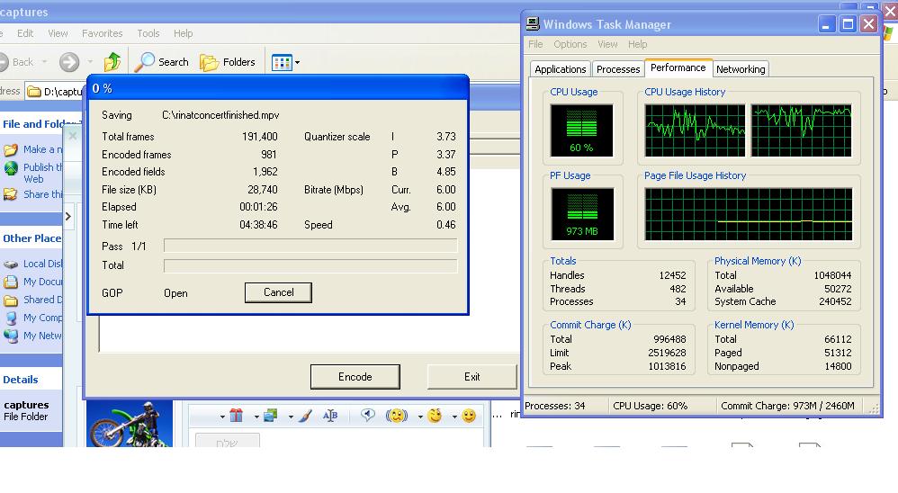Click the smiling emoticon icon

(x=469, y=416)
